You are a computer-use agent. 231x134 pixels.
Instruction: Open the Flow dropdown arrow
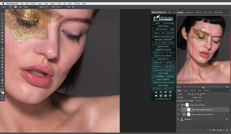click(x=65, y=7)
